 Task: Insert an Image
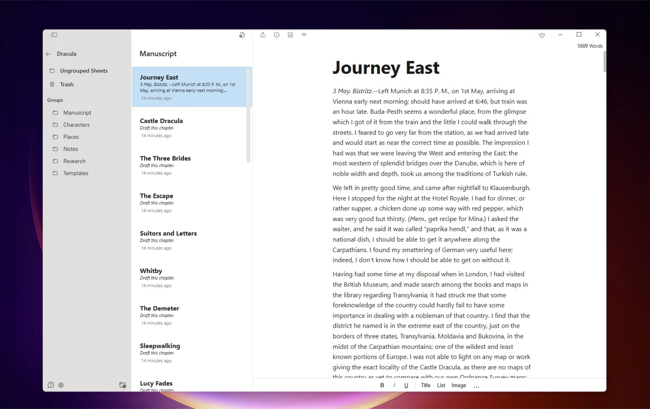click(x=459, y=385)
